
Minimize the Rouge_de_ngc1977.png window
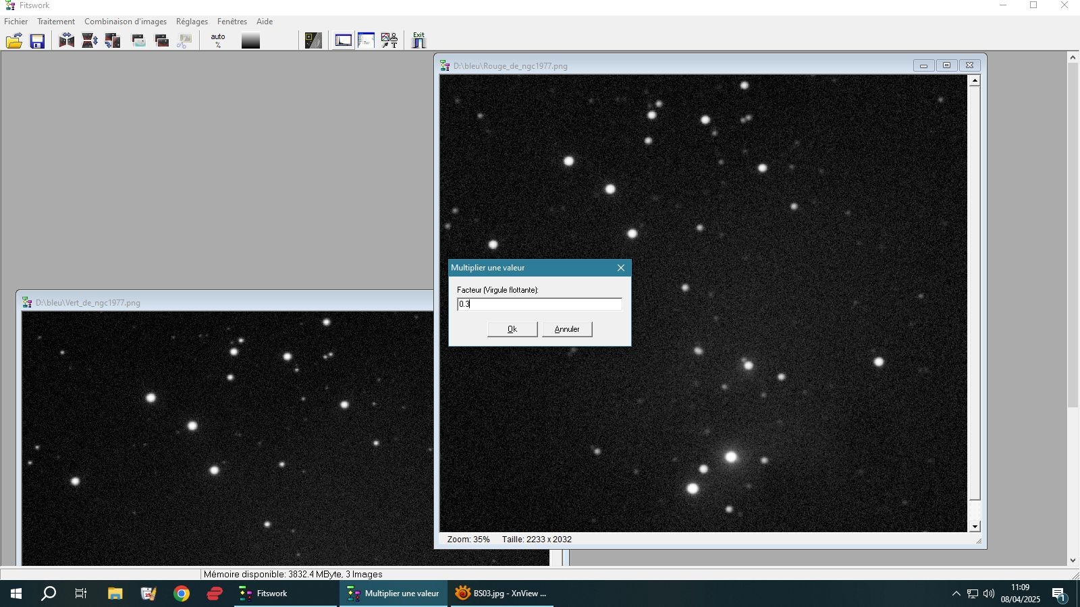[923, 65]
